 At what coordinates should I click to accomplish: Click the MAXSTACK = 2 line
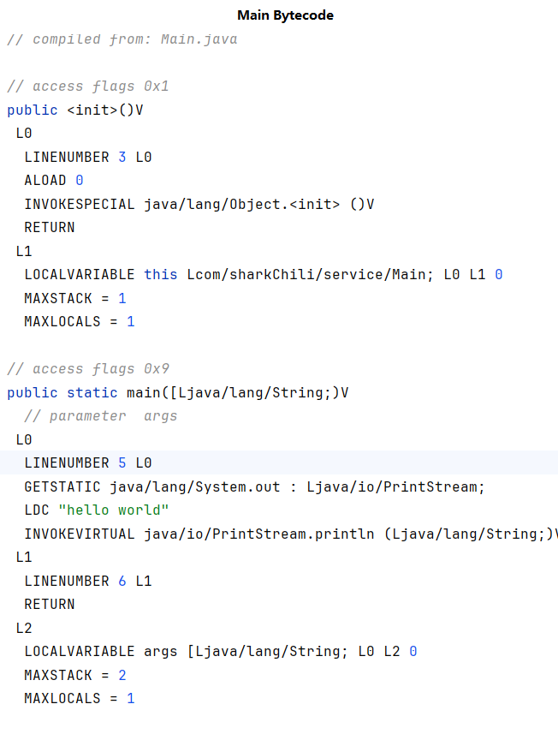pyautogui.click(x=74, y=675)
